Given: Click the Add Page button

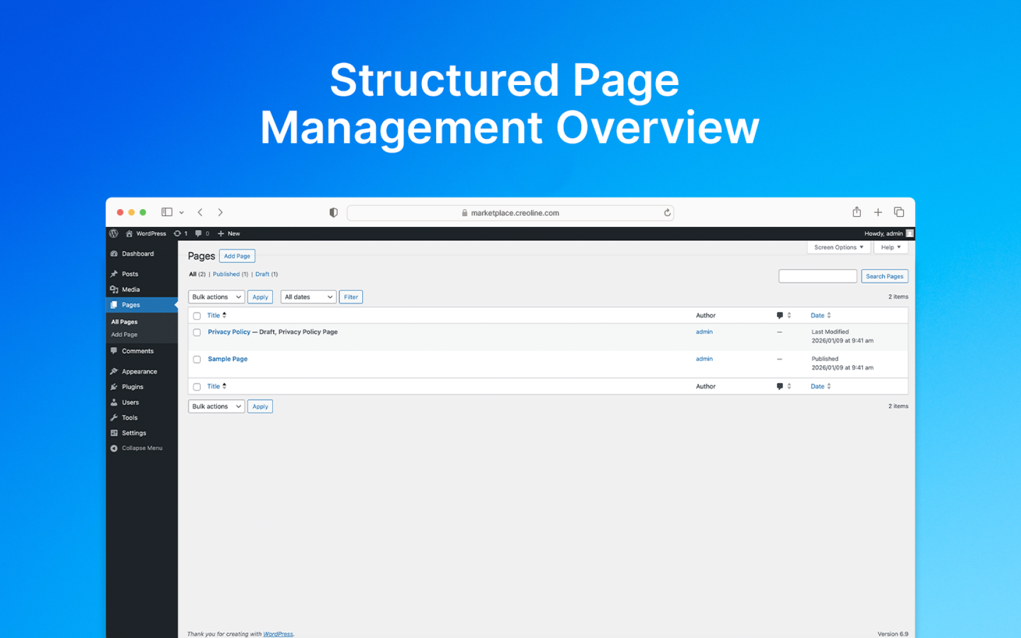Looking at the screenshot, I should click(237, 256).
